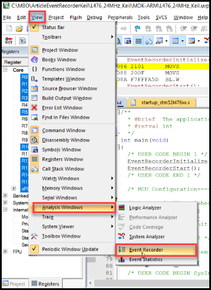Expand the Watch Windows submenu
This screenshot has height=290, width=211.
coord(71,178)
